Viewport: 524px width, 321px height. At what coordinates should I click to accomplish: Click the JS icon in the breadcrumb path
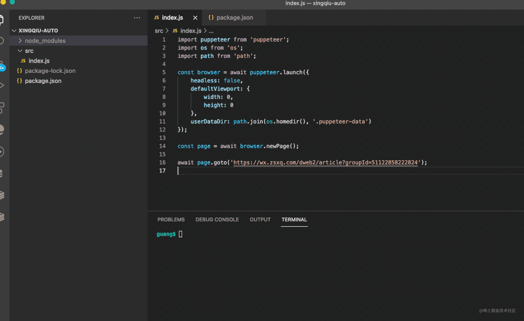[175, 31]
